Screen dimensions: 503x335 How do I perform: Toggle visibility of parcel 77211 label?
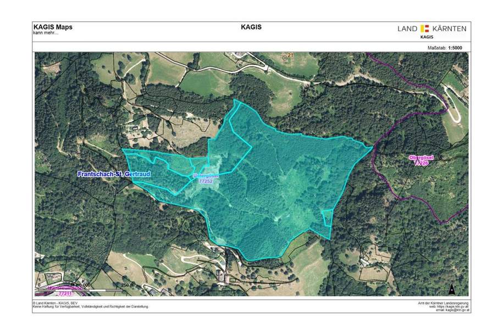tap(64, 293)
